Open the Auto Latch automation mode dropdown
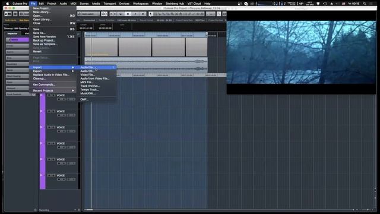This screenshot has width=380, height=214. [88, 14]
